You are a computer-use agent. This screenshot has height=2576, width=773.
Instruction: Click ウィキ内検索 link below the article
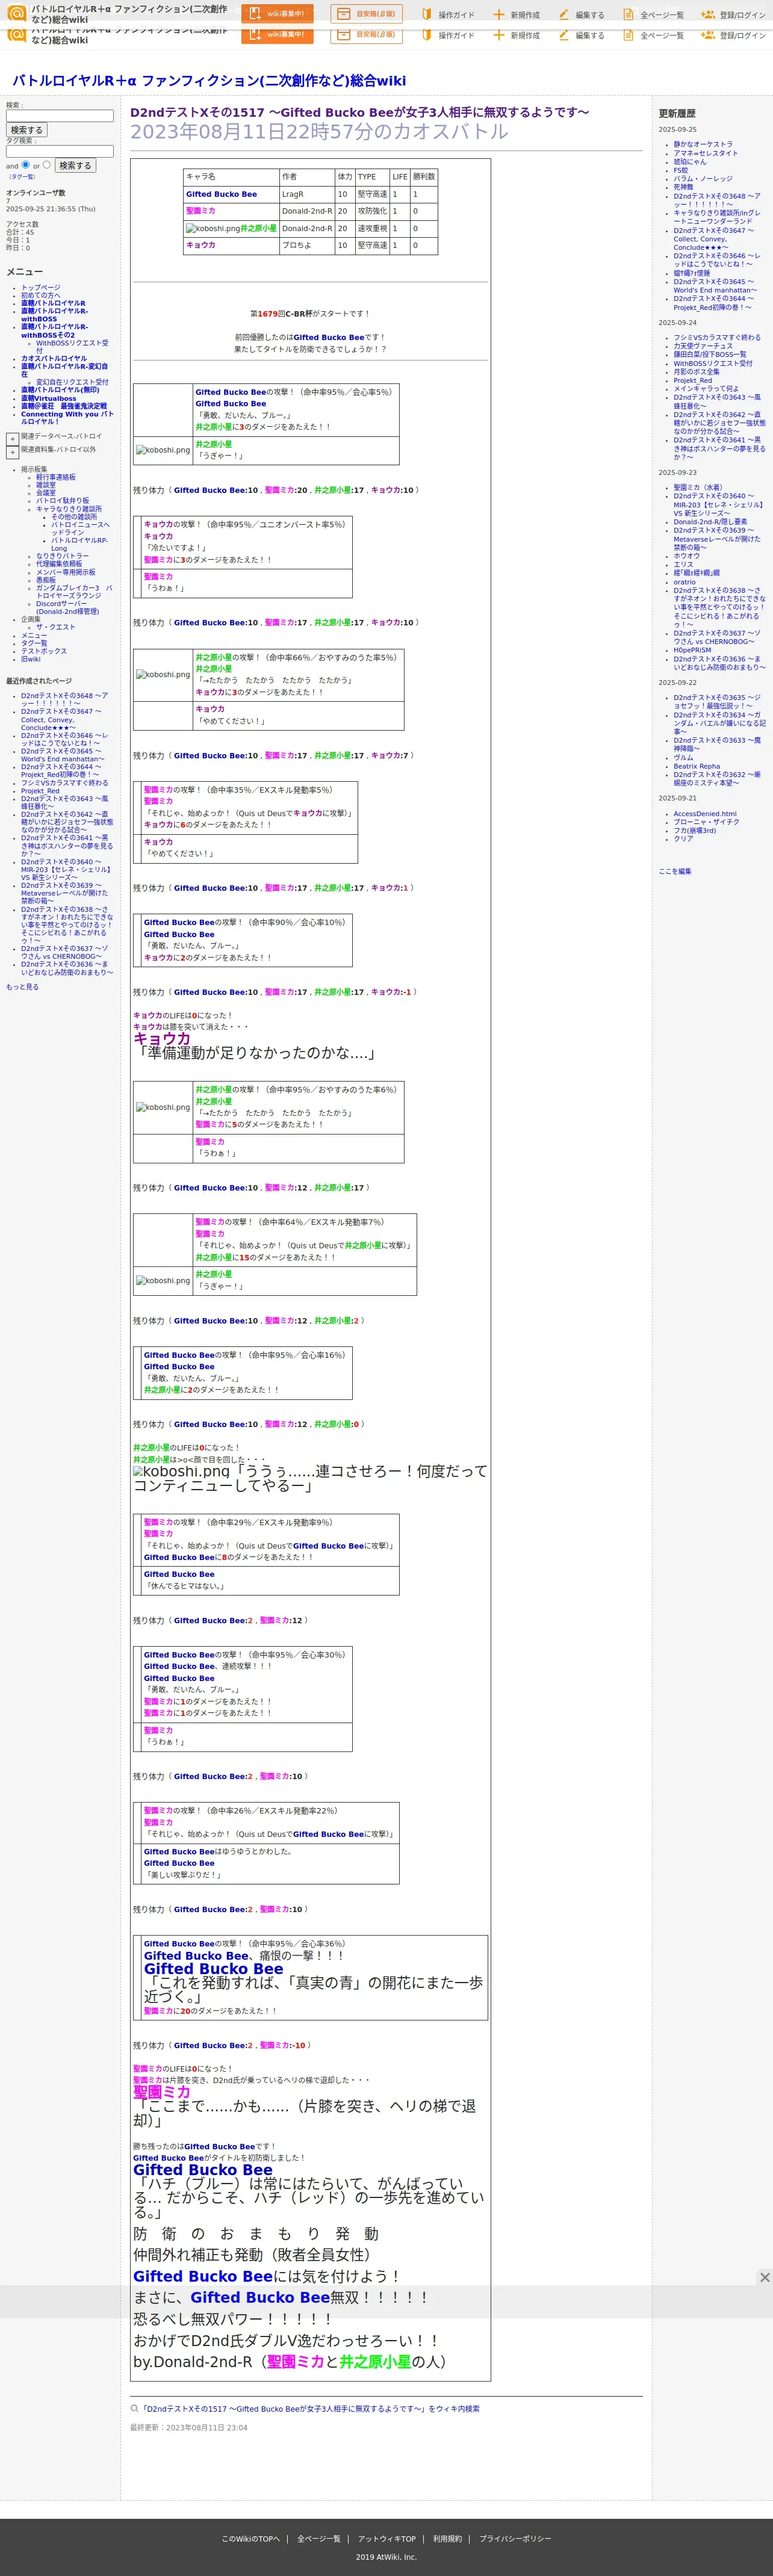tap(310, 2409)
